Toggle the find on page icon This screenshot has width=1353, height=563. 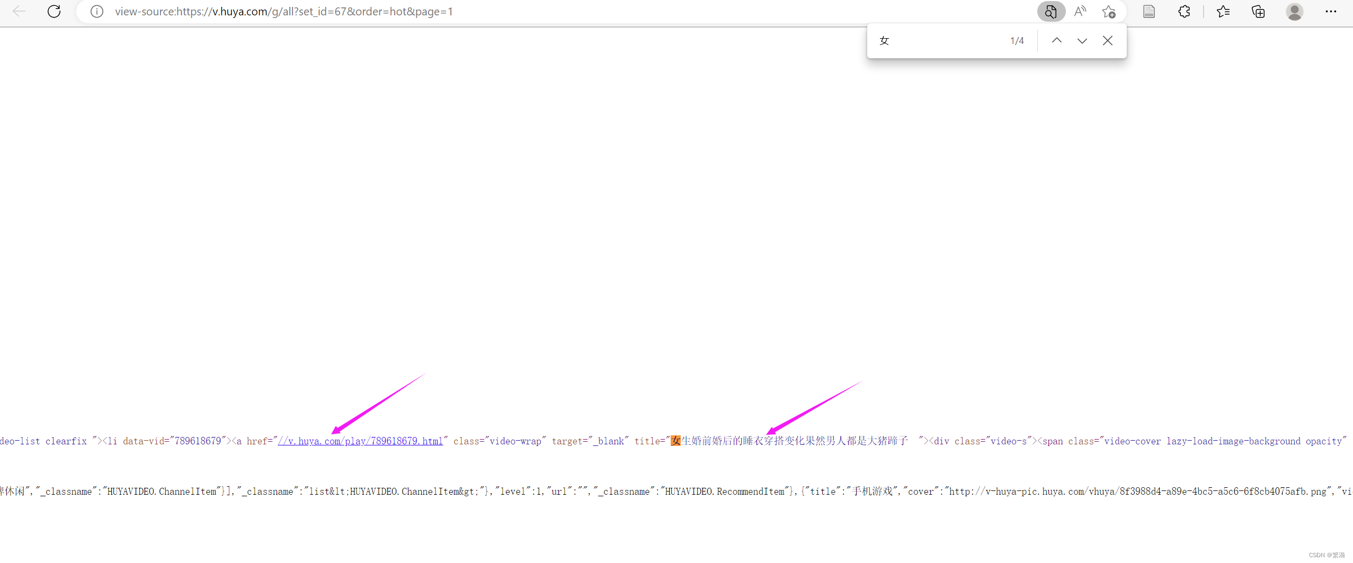tap(1051, 11)
